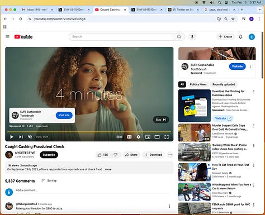Expand the tab search chevron
The height and width of the screenshot is (215, 265).
[259, 9]
